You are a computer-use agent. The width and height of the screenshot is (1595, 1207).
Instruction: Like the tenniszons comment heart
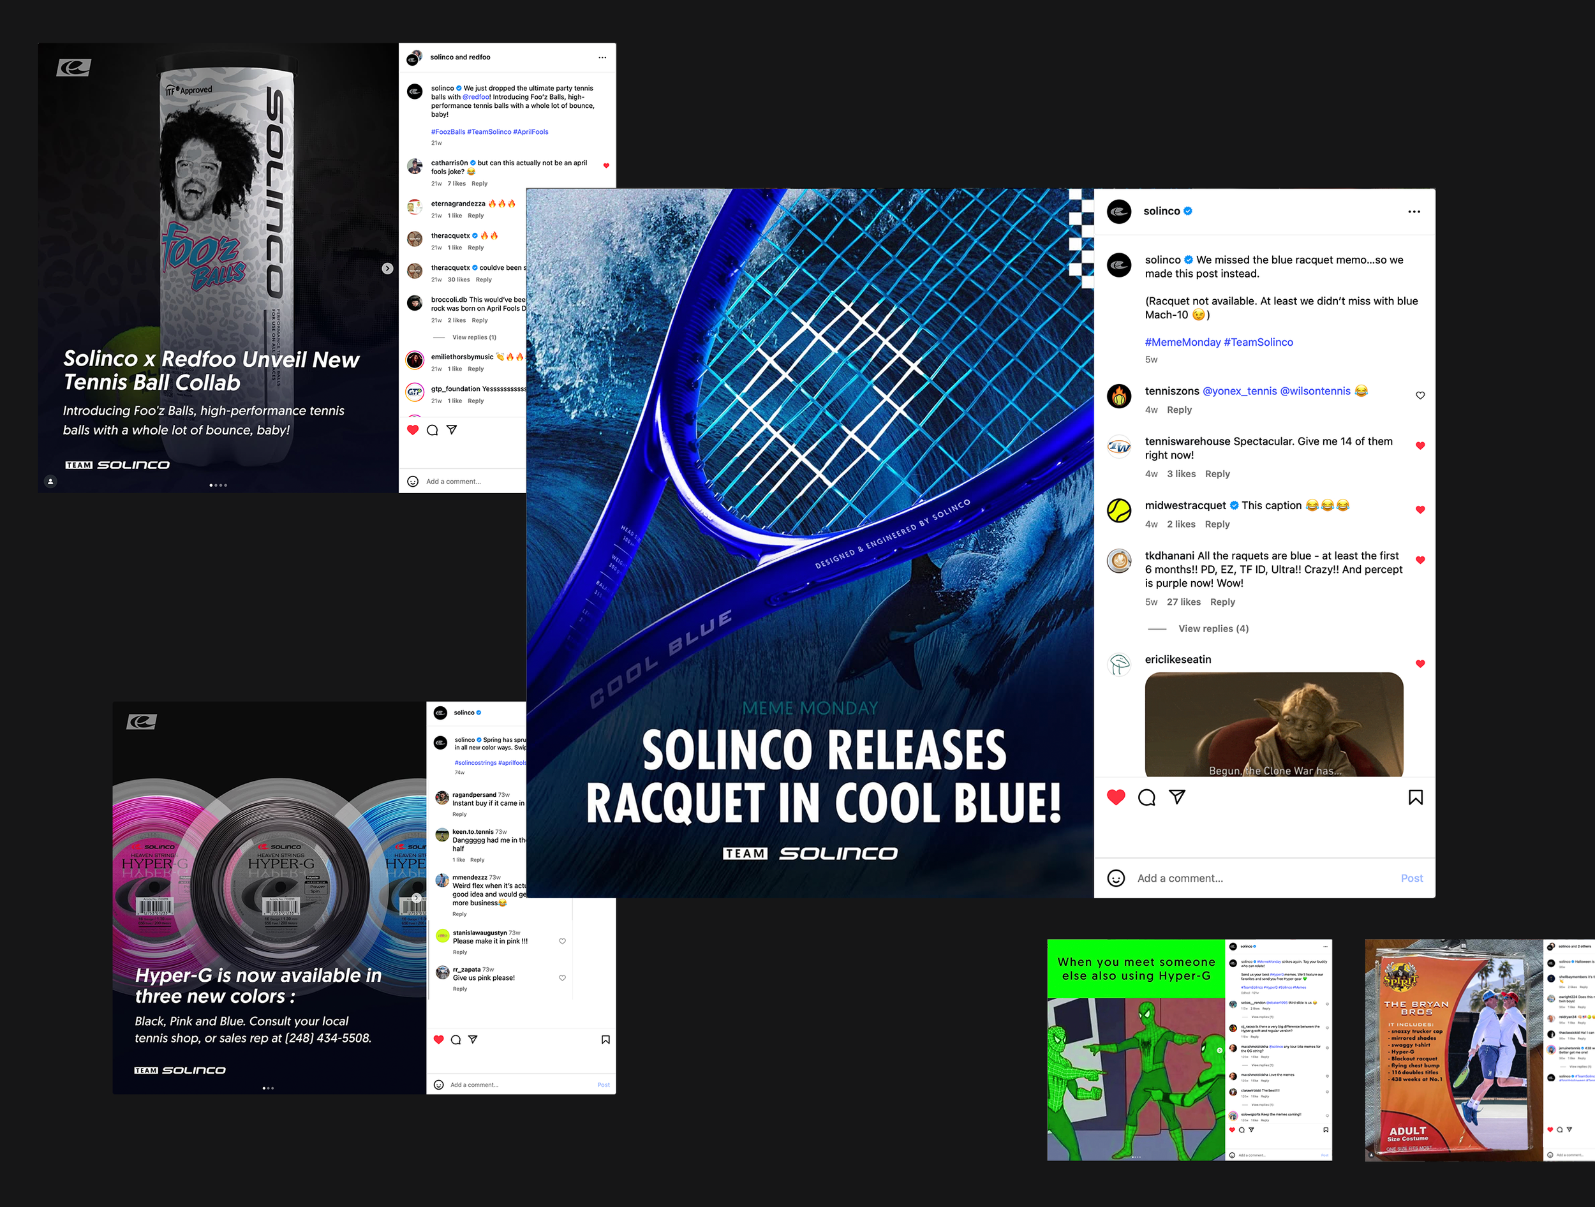tap(1420, 395)
